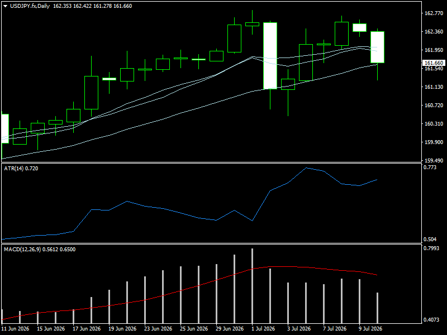
Task: Click the 15 Jun 2026 date label
Action: point(51,328)
